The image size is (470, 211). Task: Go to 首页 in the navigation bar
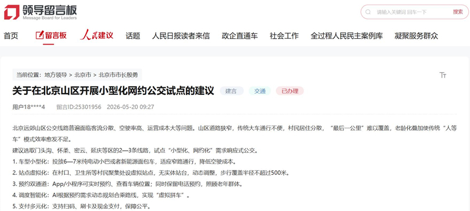(x=11, y=36)
